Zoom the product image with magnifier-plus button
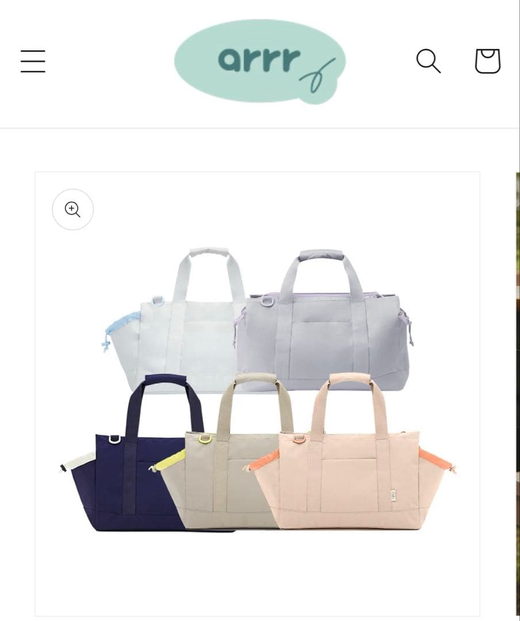The width and height of the screenshot is (520, 621). pyautogui.click(x=73, y=209)
